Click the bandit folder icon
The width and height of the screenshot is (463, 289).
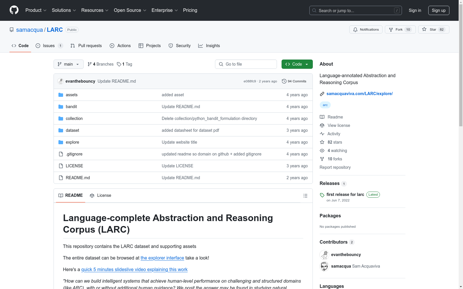pyautogui.click(x=61, y=107)
